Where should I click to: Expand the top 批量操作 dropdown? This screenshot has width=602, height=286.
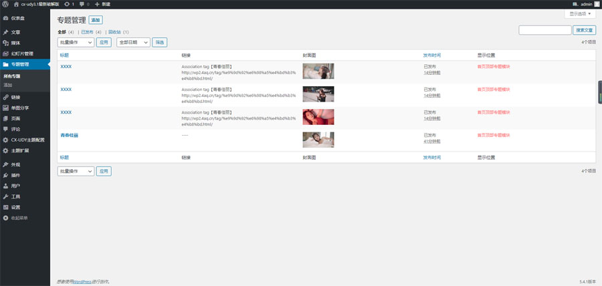(76, 43)
